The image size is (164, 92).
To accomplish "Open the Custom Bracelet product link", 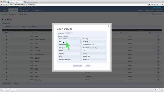I will tap(39, 54).
